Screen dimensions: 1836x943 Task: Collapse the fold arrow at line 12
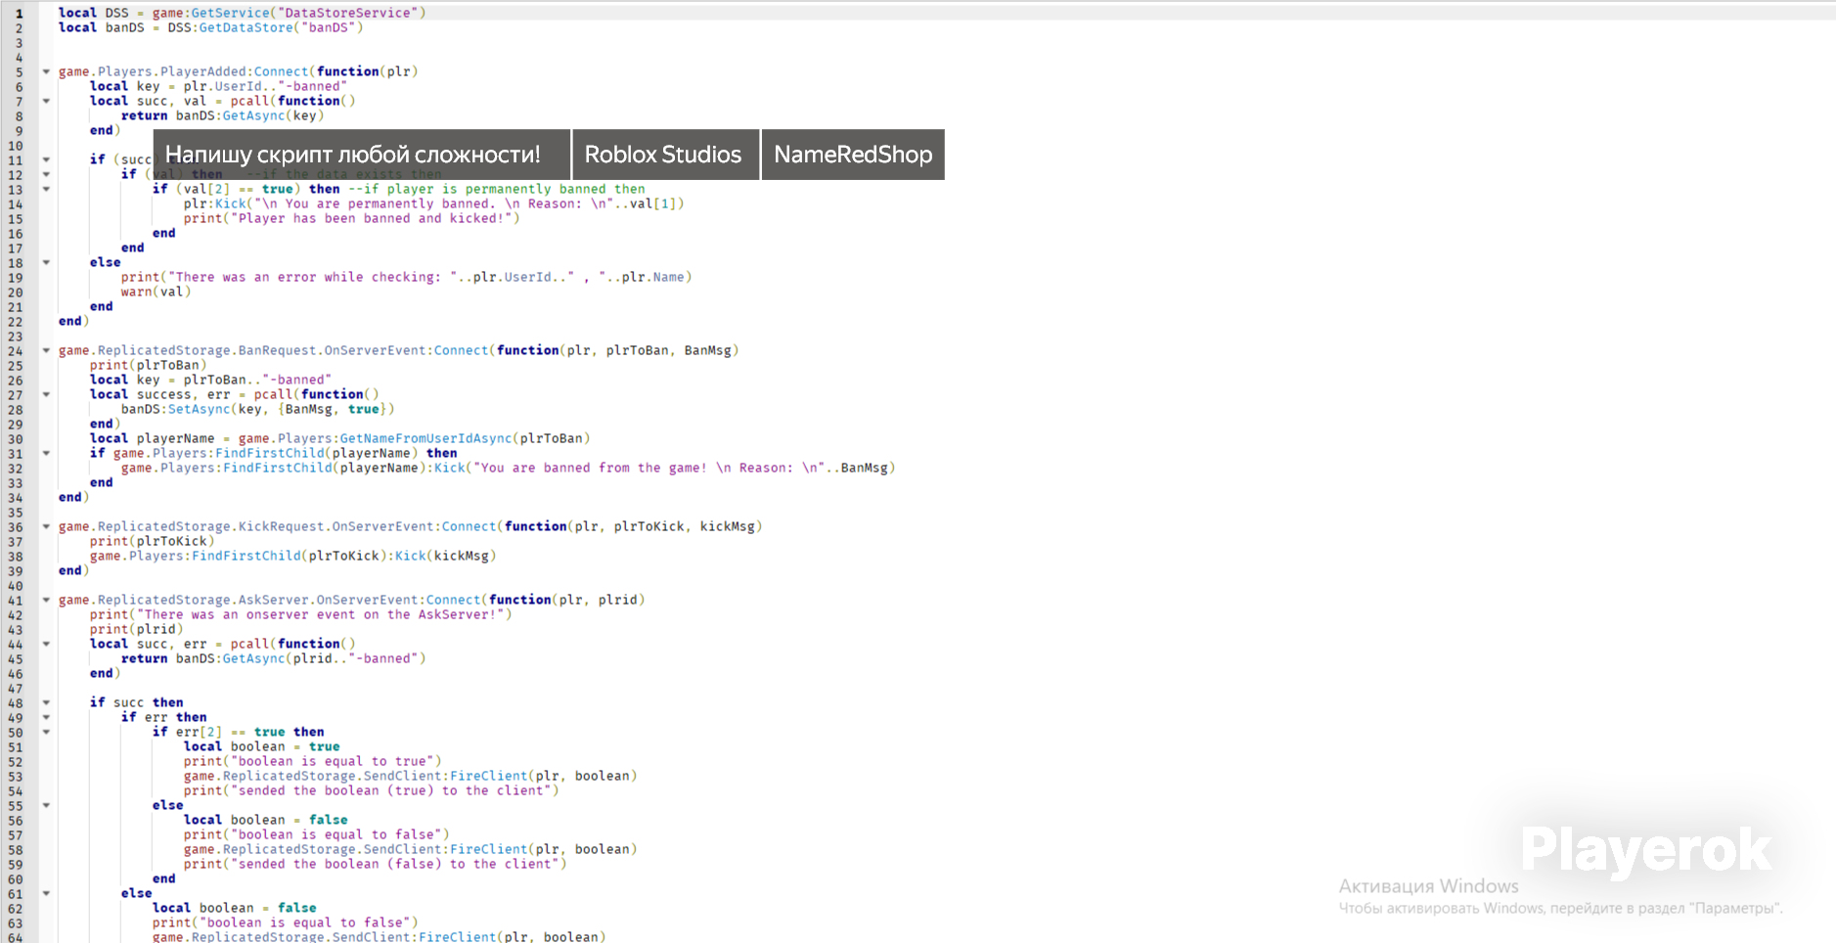pos(46,174)
